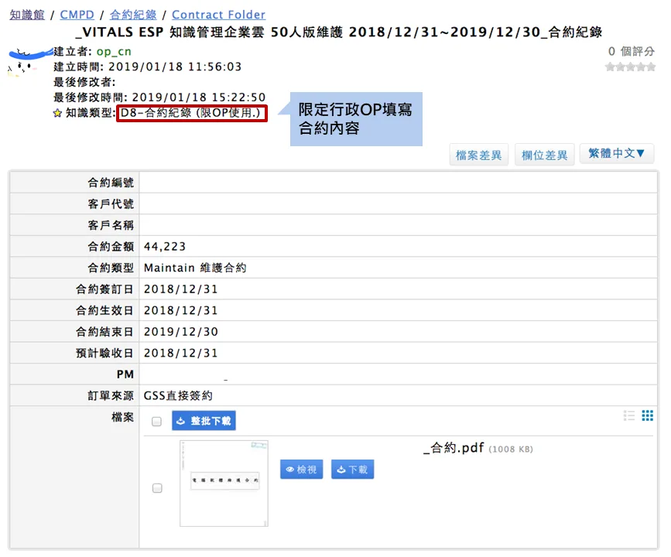Open creator profile op_cn
Screen dimensions: 671x557
click(114, 51)
